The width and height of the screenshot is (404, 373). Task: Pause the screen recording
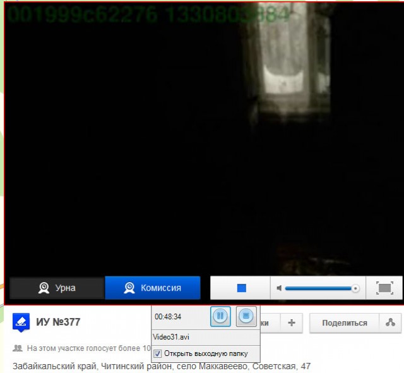coord(220,316)
